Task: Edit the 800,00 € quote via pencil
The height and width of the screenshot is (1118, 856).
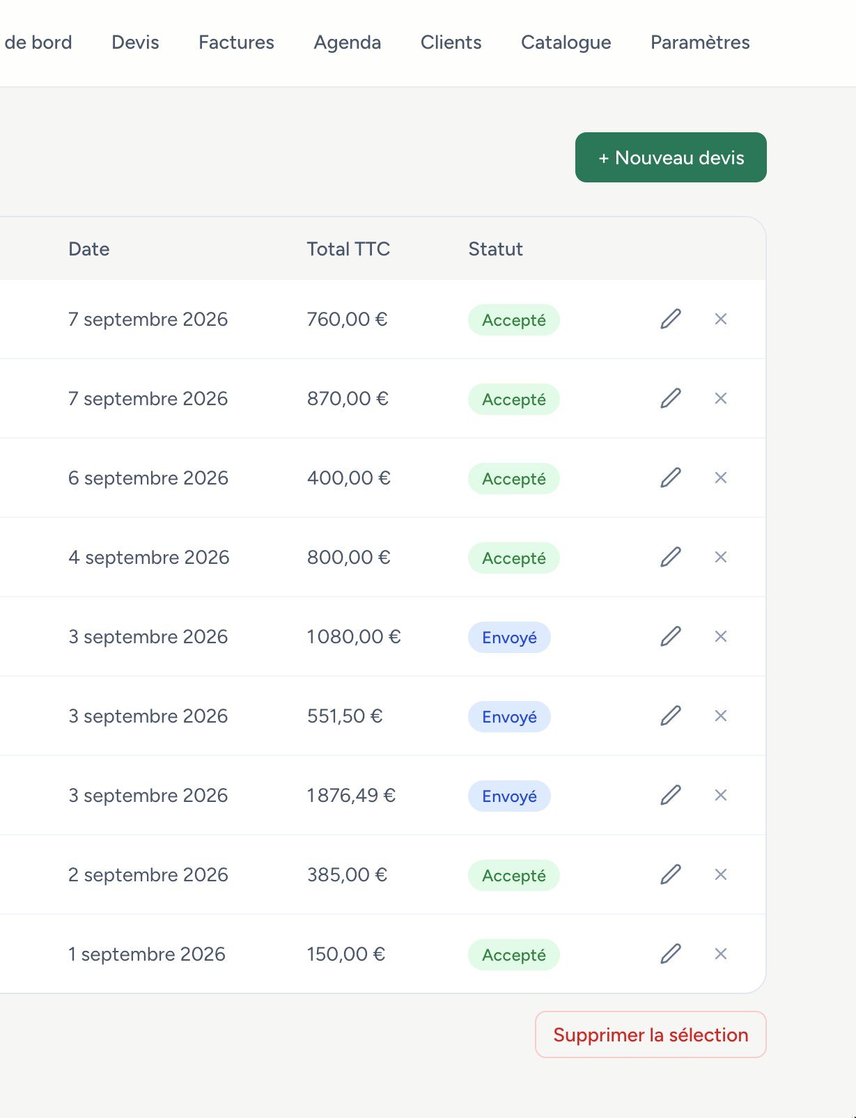Action: tap(671, 557)
